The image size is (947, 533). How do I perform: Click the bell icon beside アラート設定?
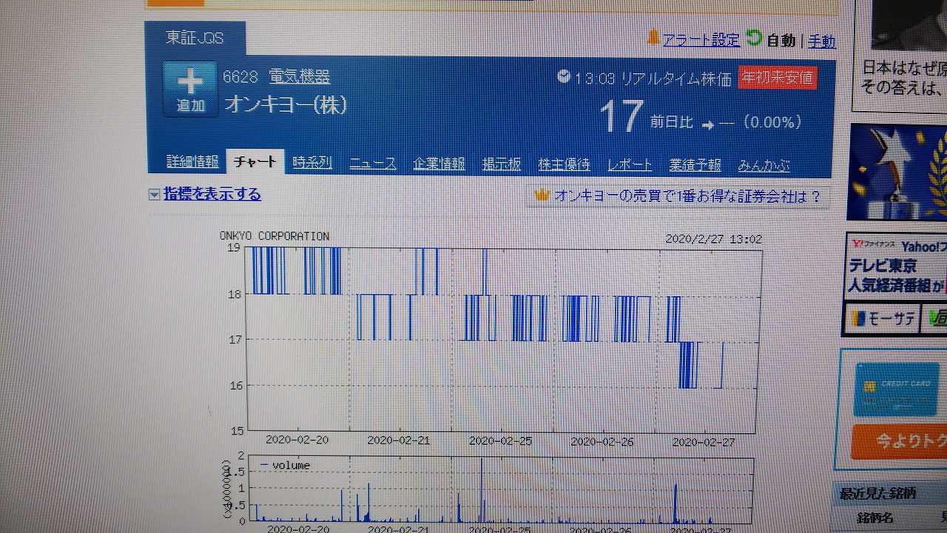coord(653,38)
